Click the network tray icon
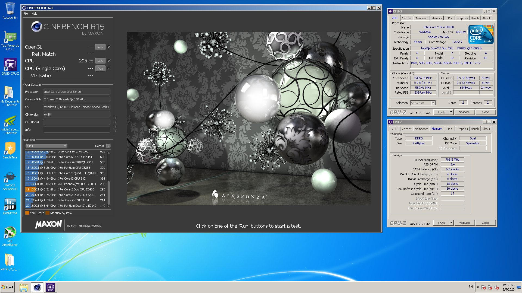The image size is (522, 293). click(490, 287)
